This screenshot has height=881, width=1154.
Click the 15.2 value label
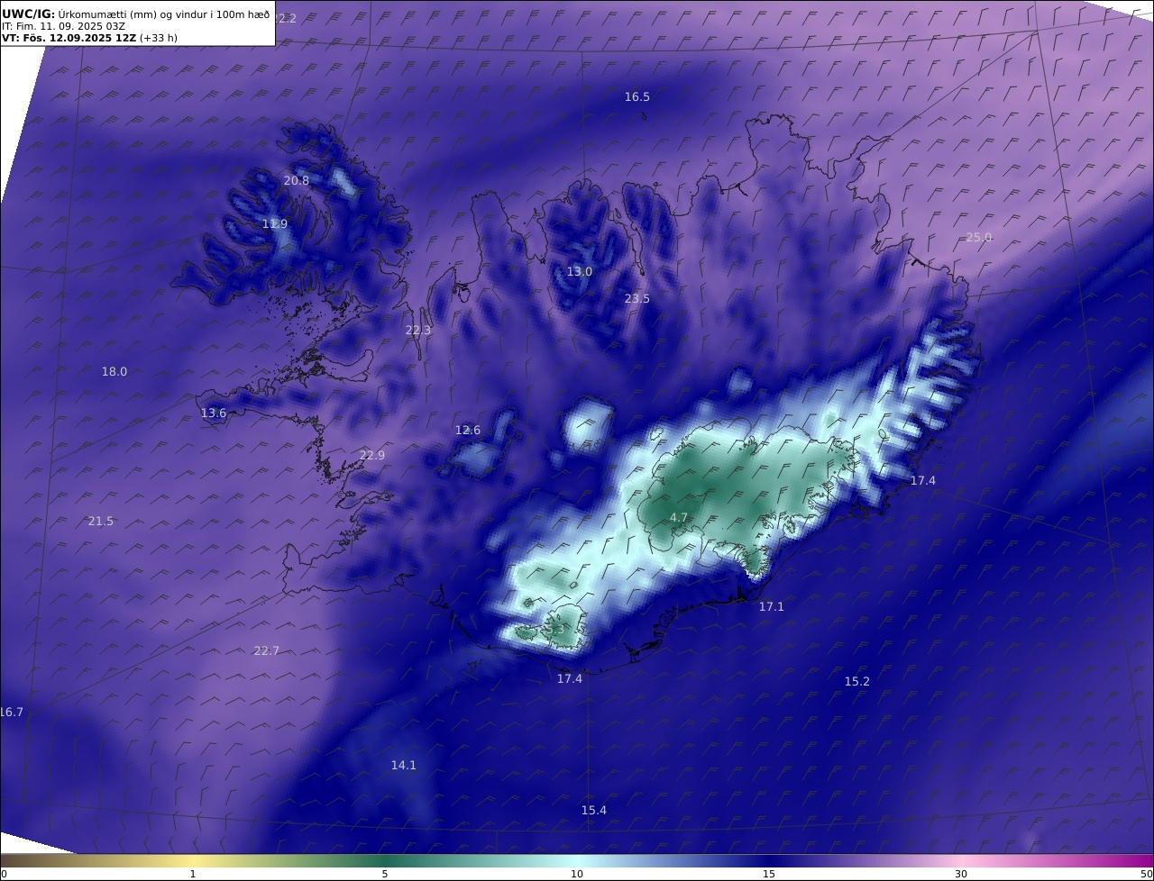[x=857, y=681]
